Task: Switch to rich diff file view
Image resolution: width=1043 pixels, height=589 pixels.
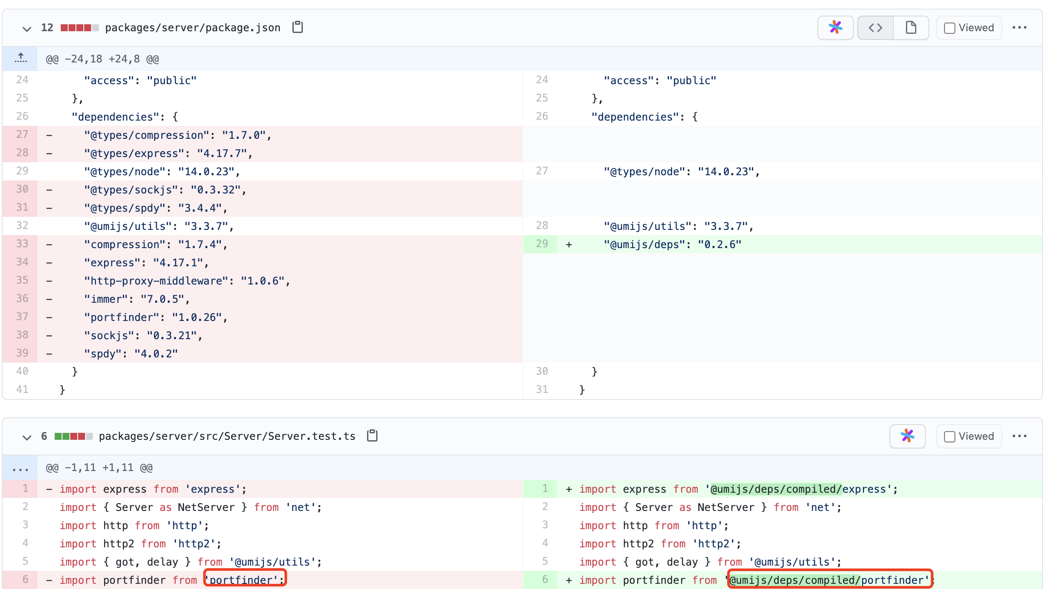Action: pyautogui.click(x=911, y=28)
